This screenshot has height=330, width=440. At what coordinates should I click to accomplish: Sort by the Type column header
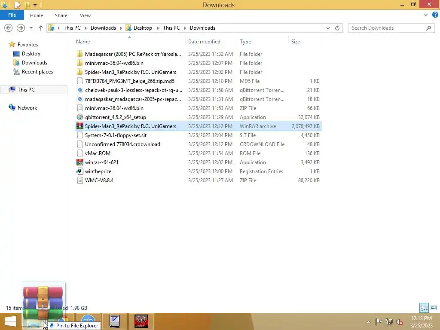pos(245,42)
